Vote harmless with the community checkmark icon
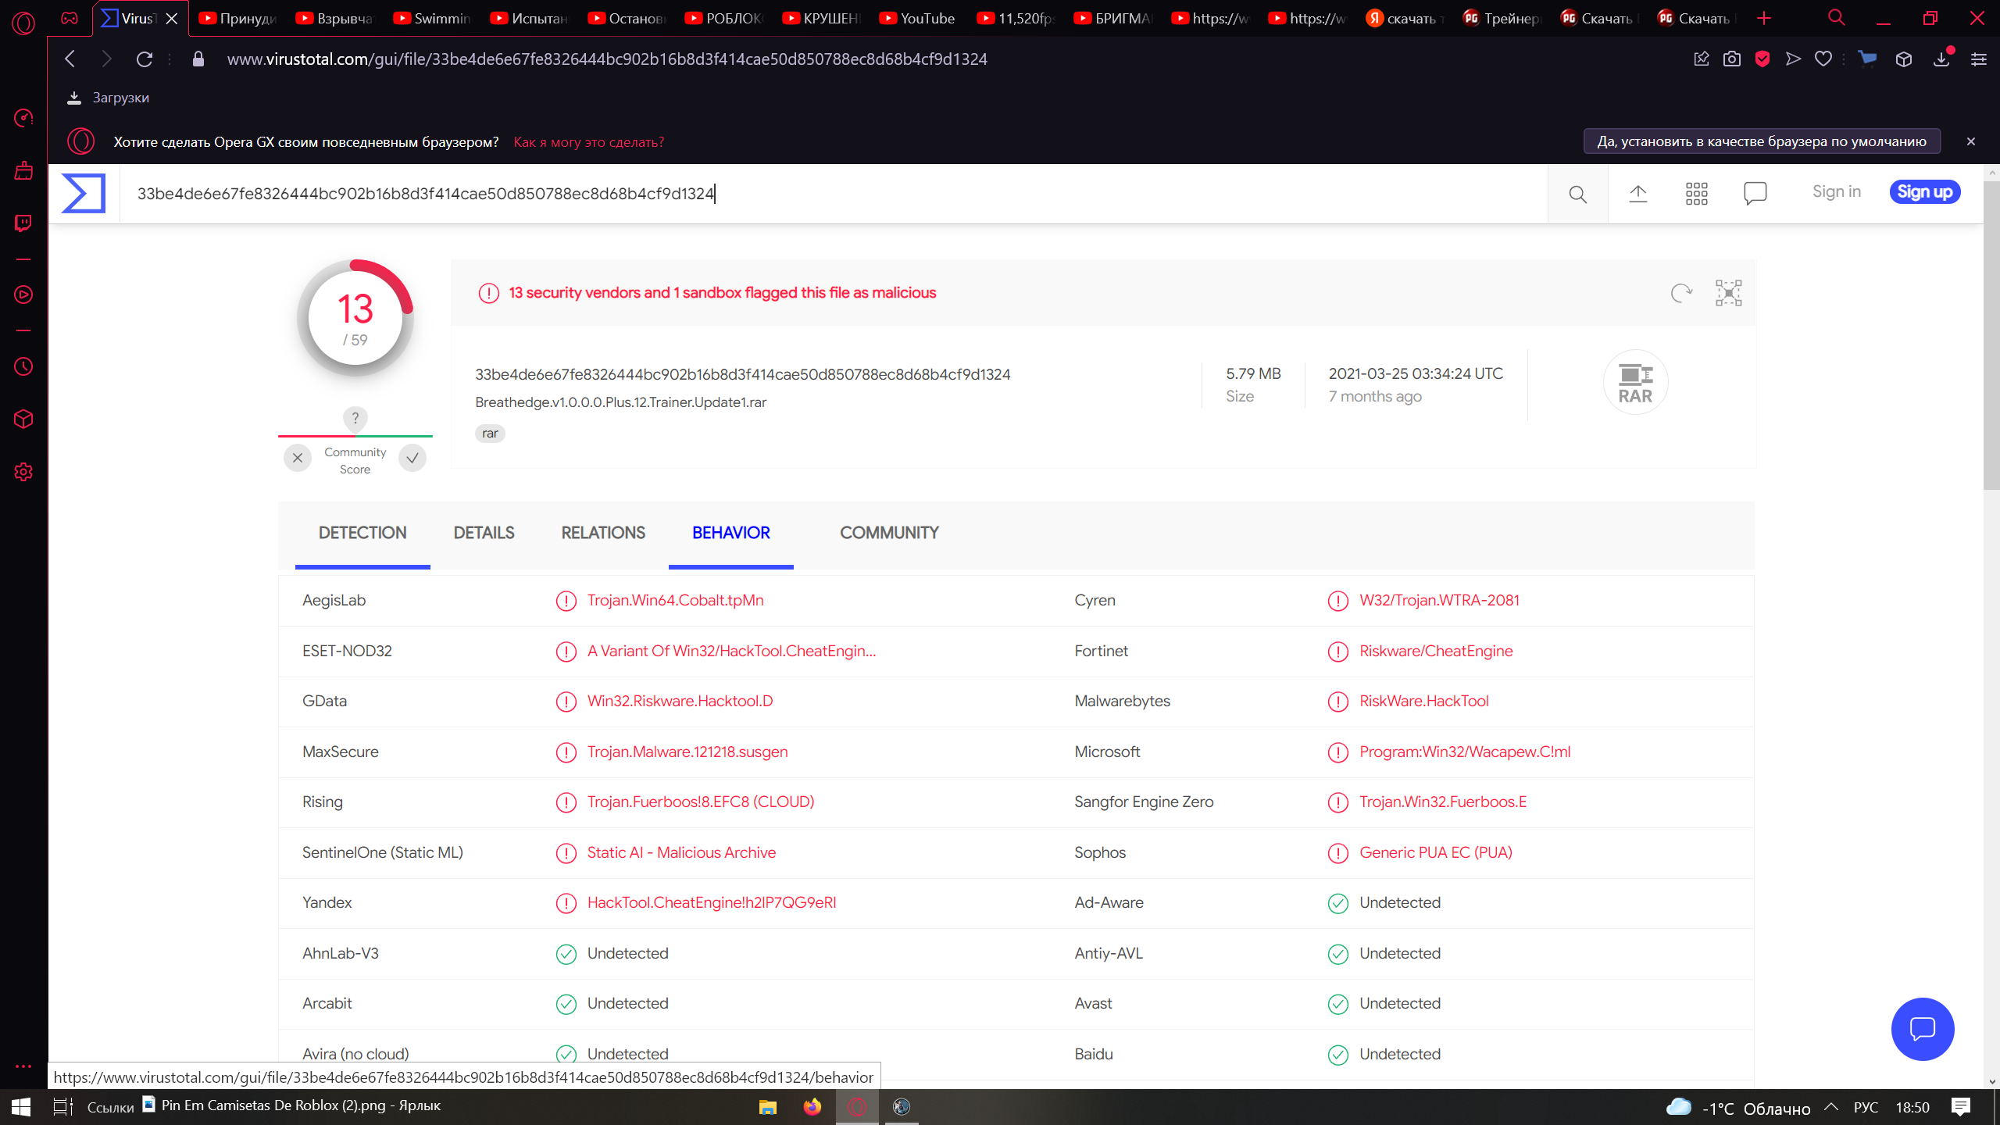This screenshot has width=2000, height=1125. pyautogui.click(x=412, y=459)
